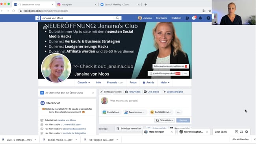This screenshot has height=144, width=256.
Task: Open the Mehr dropdown
Action: point(165,83)
